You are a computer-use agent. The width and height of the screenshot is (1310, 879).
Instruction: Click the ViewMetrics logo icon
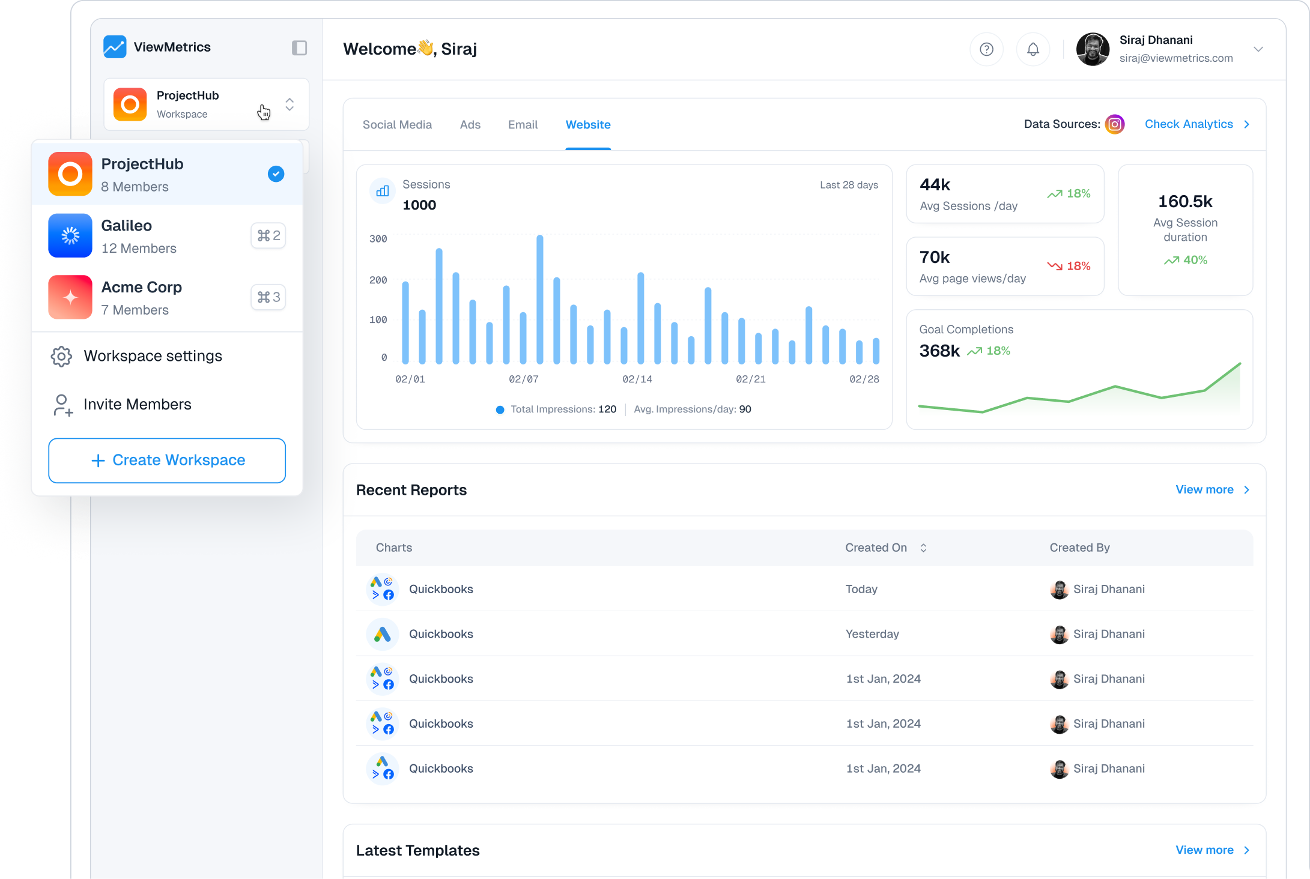(115, 47)
